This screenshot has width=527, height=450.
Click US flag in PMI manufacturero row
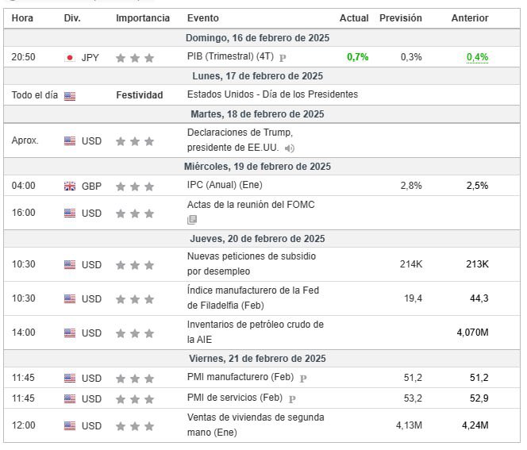coord(70,378)
